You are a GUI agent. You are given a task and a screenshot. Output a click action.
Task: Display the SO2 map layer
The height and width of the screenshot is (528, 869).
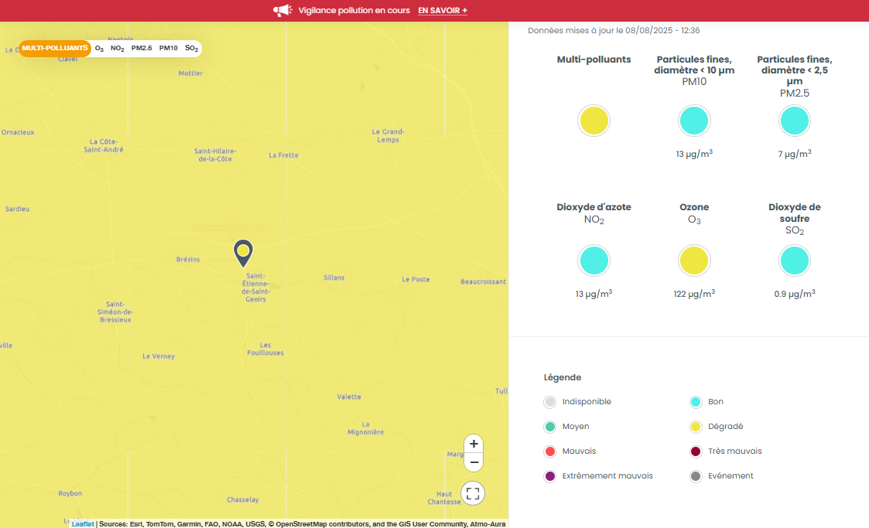click(x=192, y=48)
